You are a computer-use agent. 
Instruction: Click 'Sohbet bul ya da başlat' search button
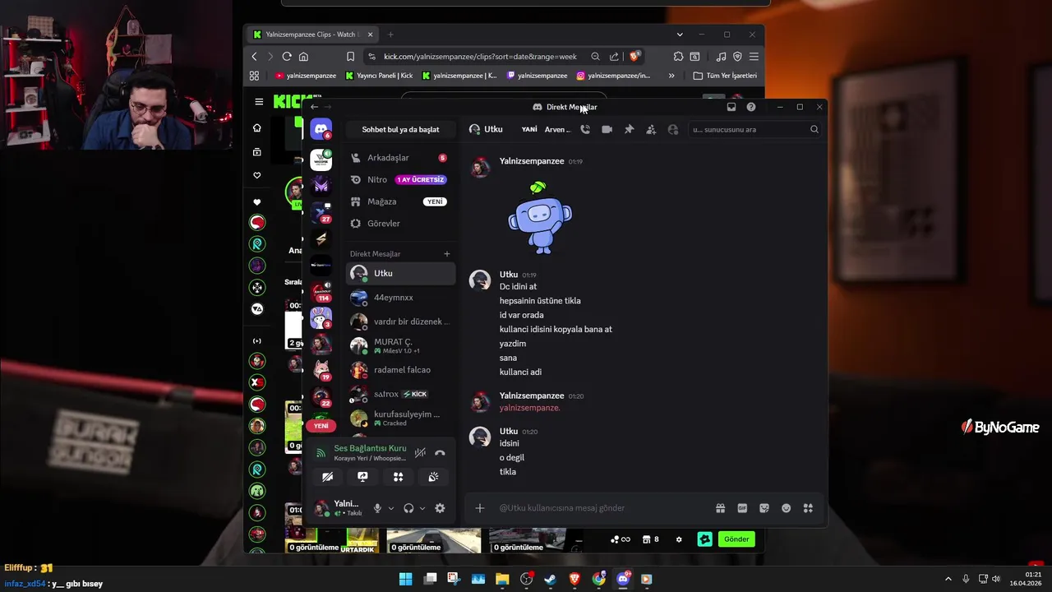(x=400, y=129)
